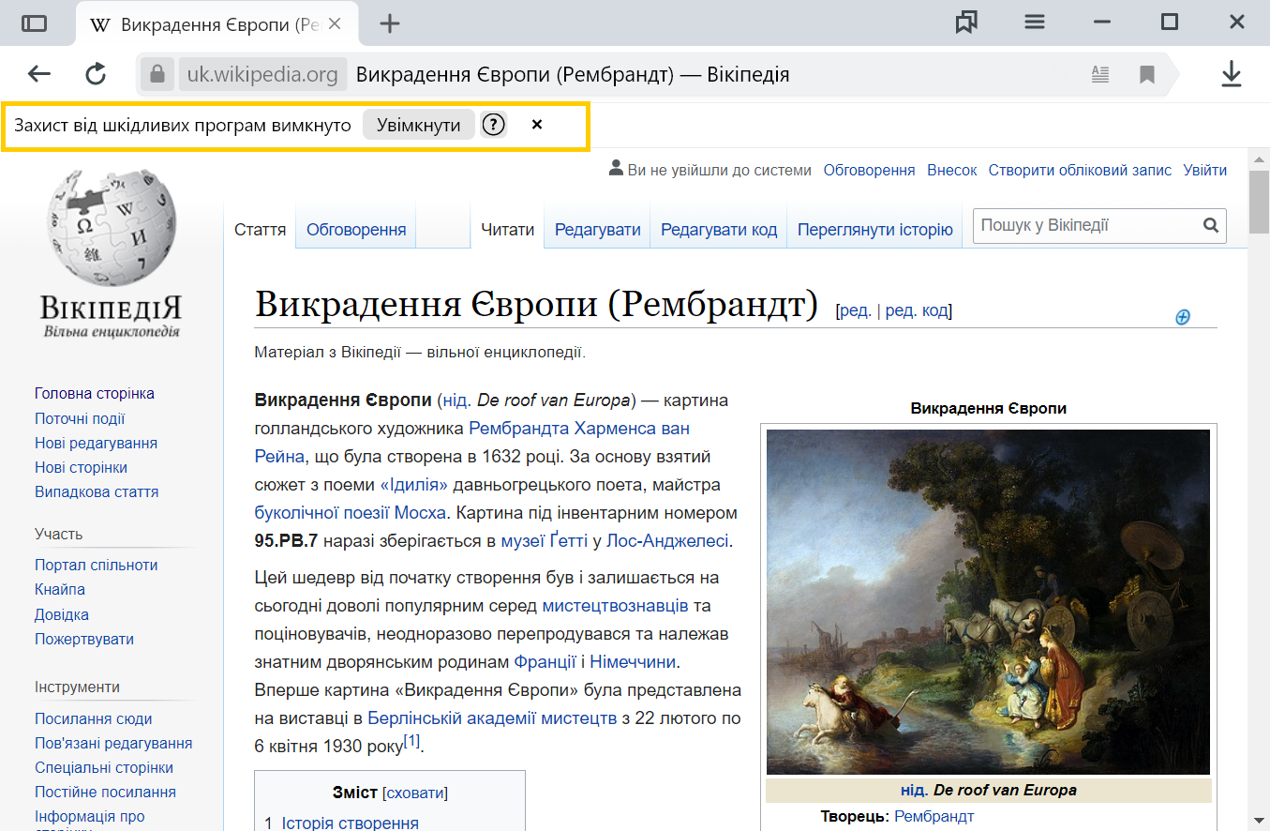Open Нові редагування in the sidebar
The image size is (1270, 831).
tap(96, 443)
